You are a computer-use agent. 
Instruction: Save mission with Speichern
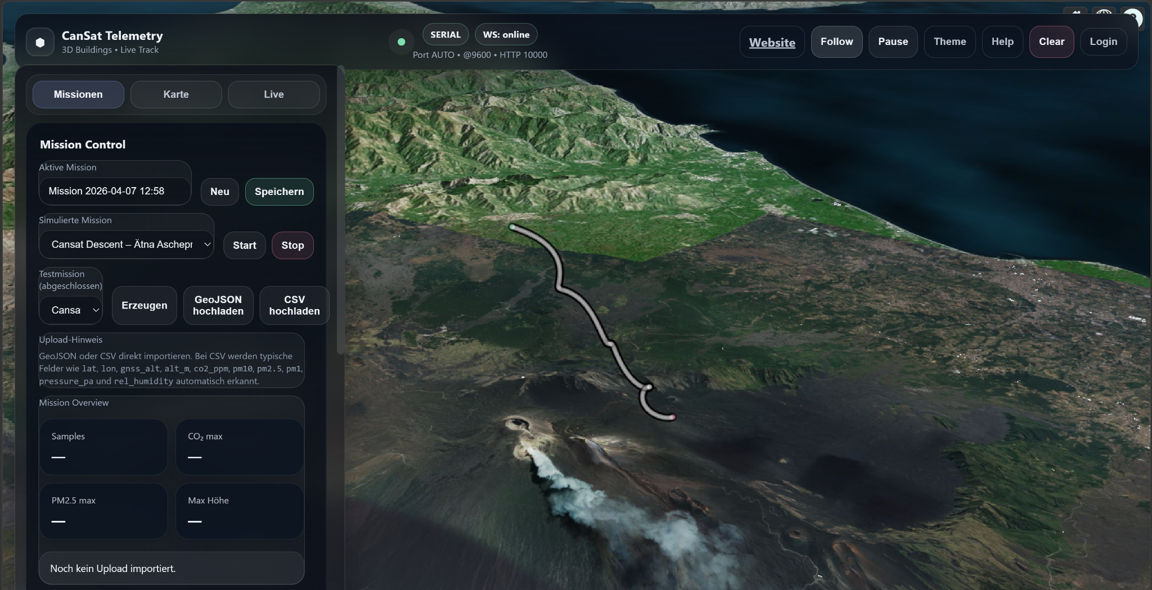click(x=279, y=192)
